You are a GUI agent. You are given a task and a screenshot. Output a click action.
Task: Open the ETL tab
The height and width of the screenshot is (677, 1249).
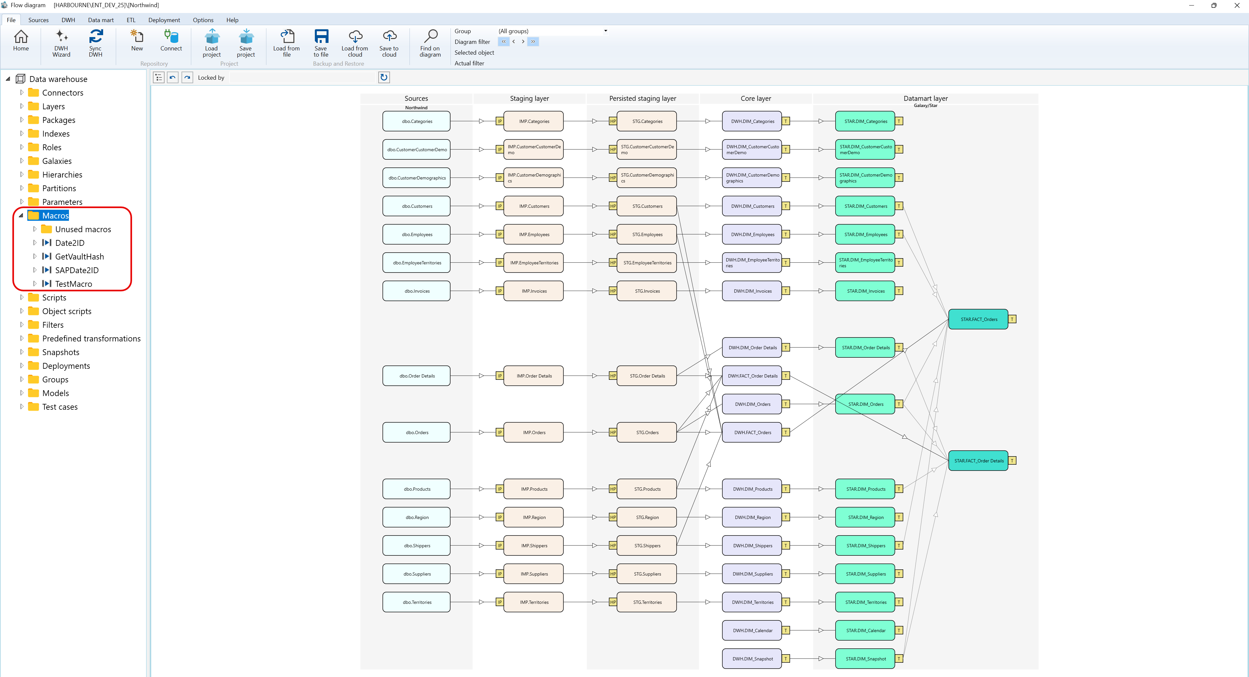[131, 20]
